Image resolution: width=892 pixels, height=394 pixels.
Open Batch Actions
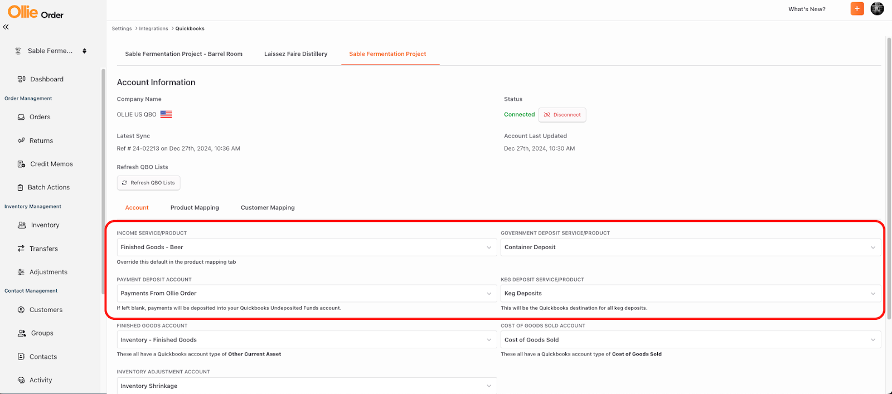click(x=49, y=187)
